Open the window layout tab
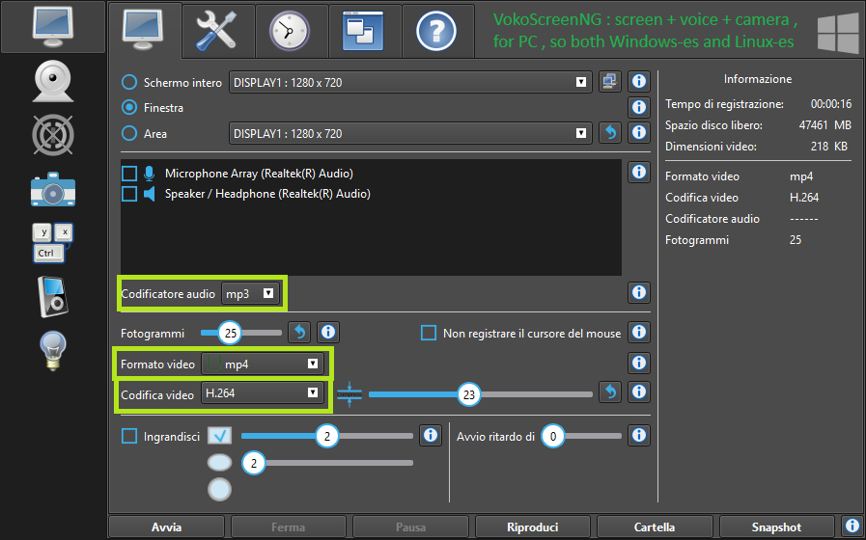 363,31
